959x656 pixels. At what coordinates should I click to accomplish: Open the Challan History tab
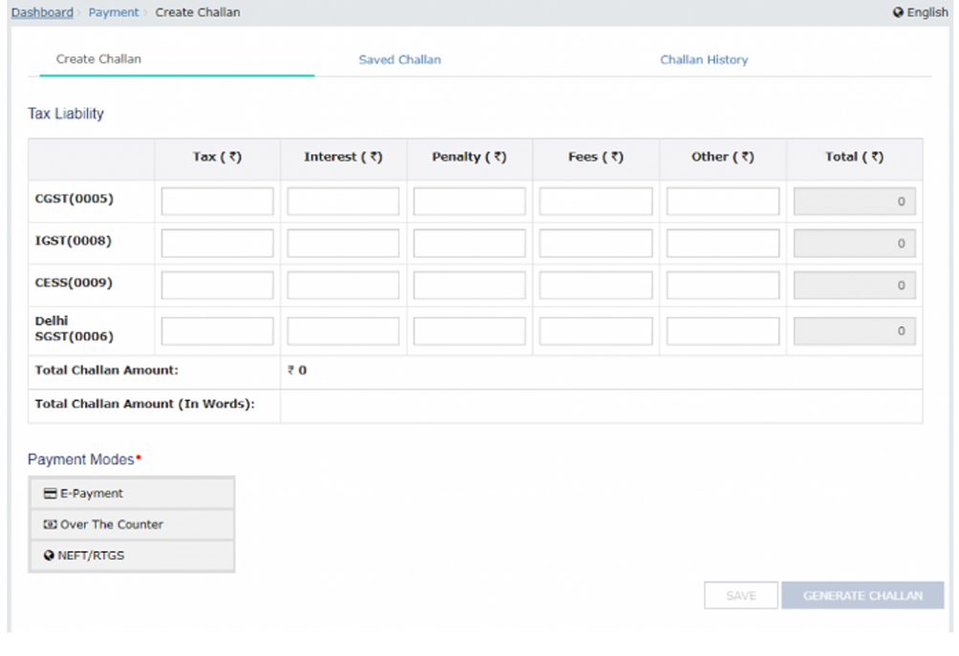703,59
